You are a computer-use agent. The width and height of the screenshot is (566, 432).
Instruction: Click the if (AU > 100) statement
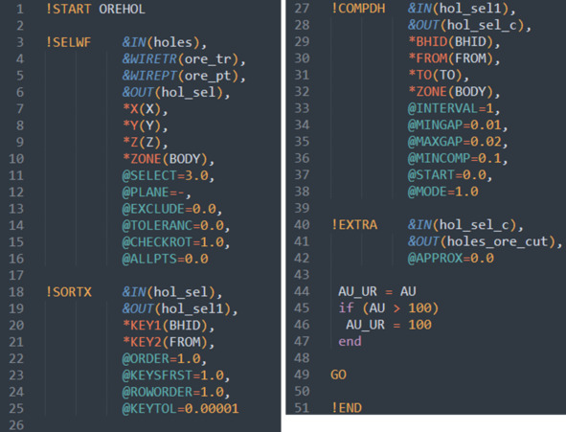click(x=389, y=308)
